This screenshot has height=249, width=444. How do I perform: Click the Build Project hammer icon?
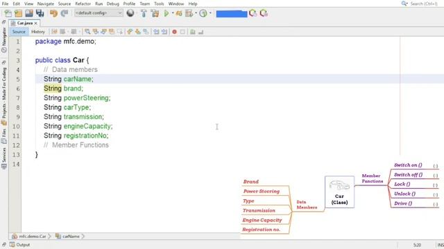click(144, 13)
